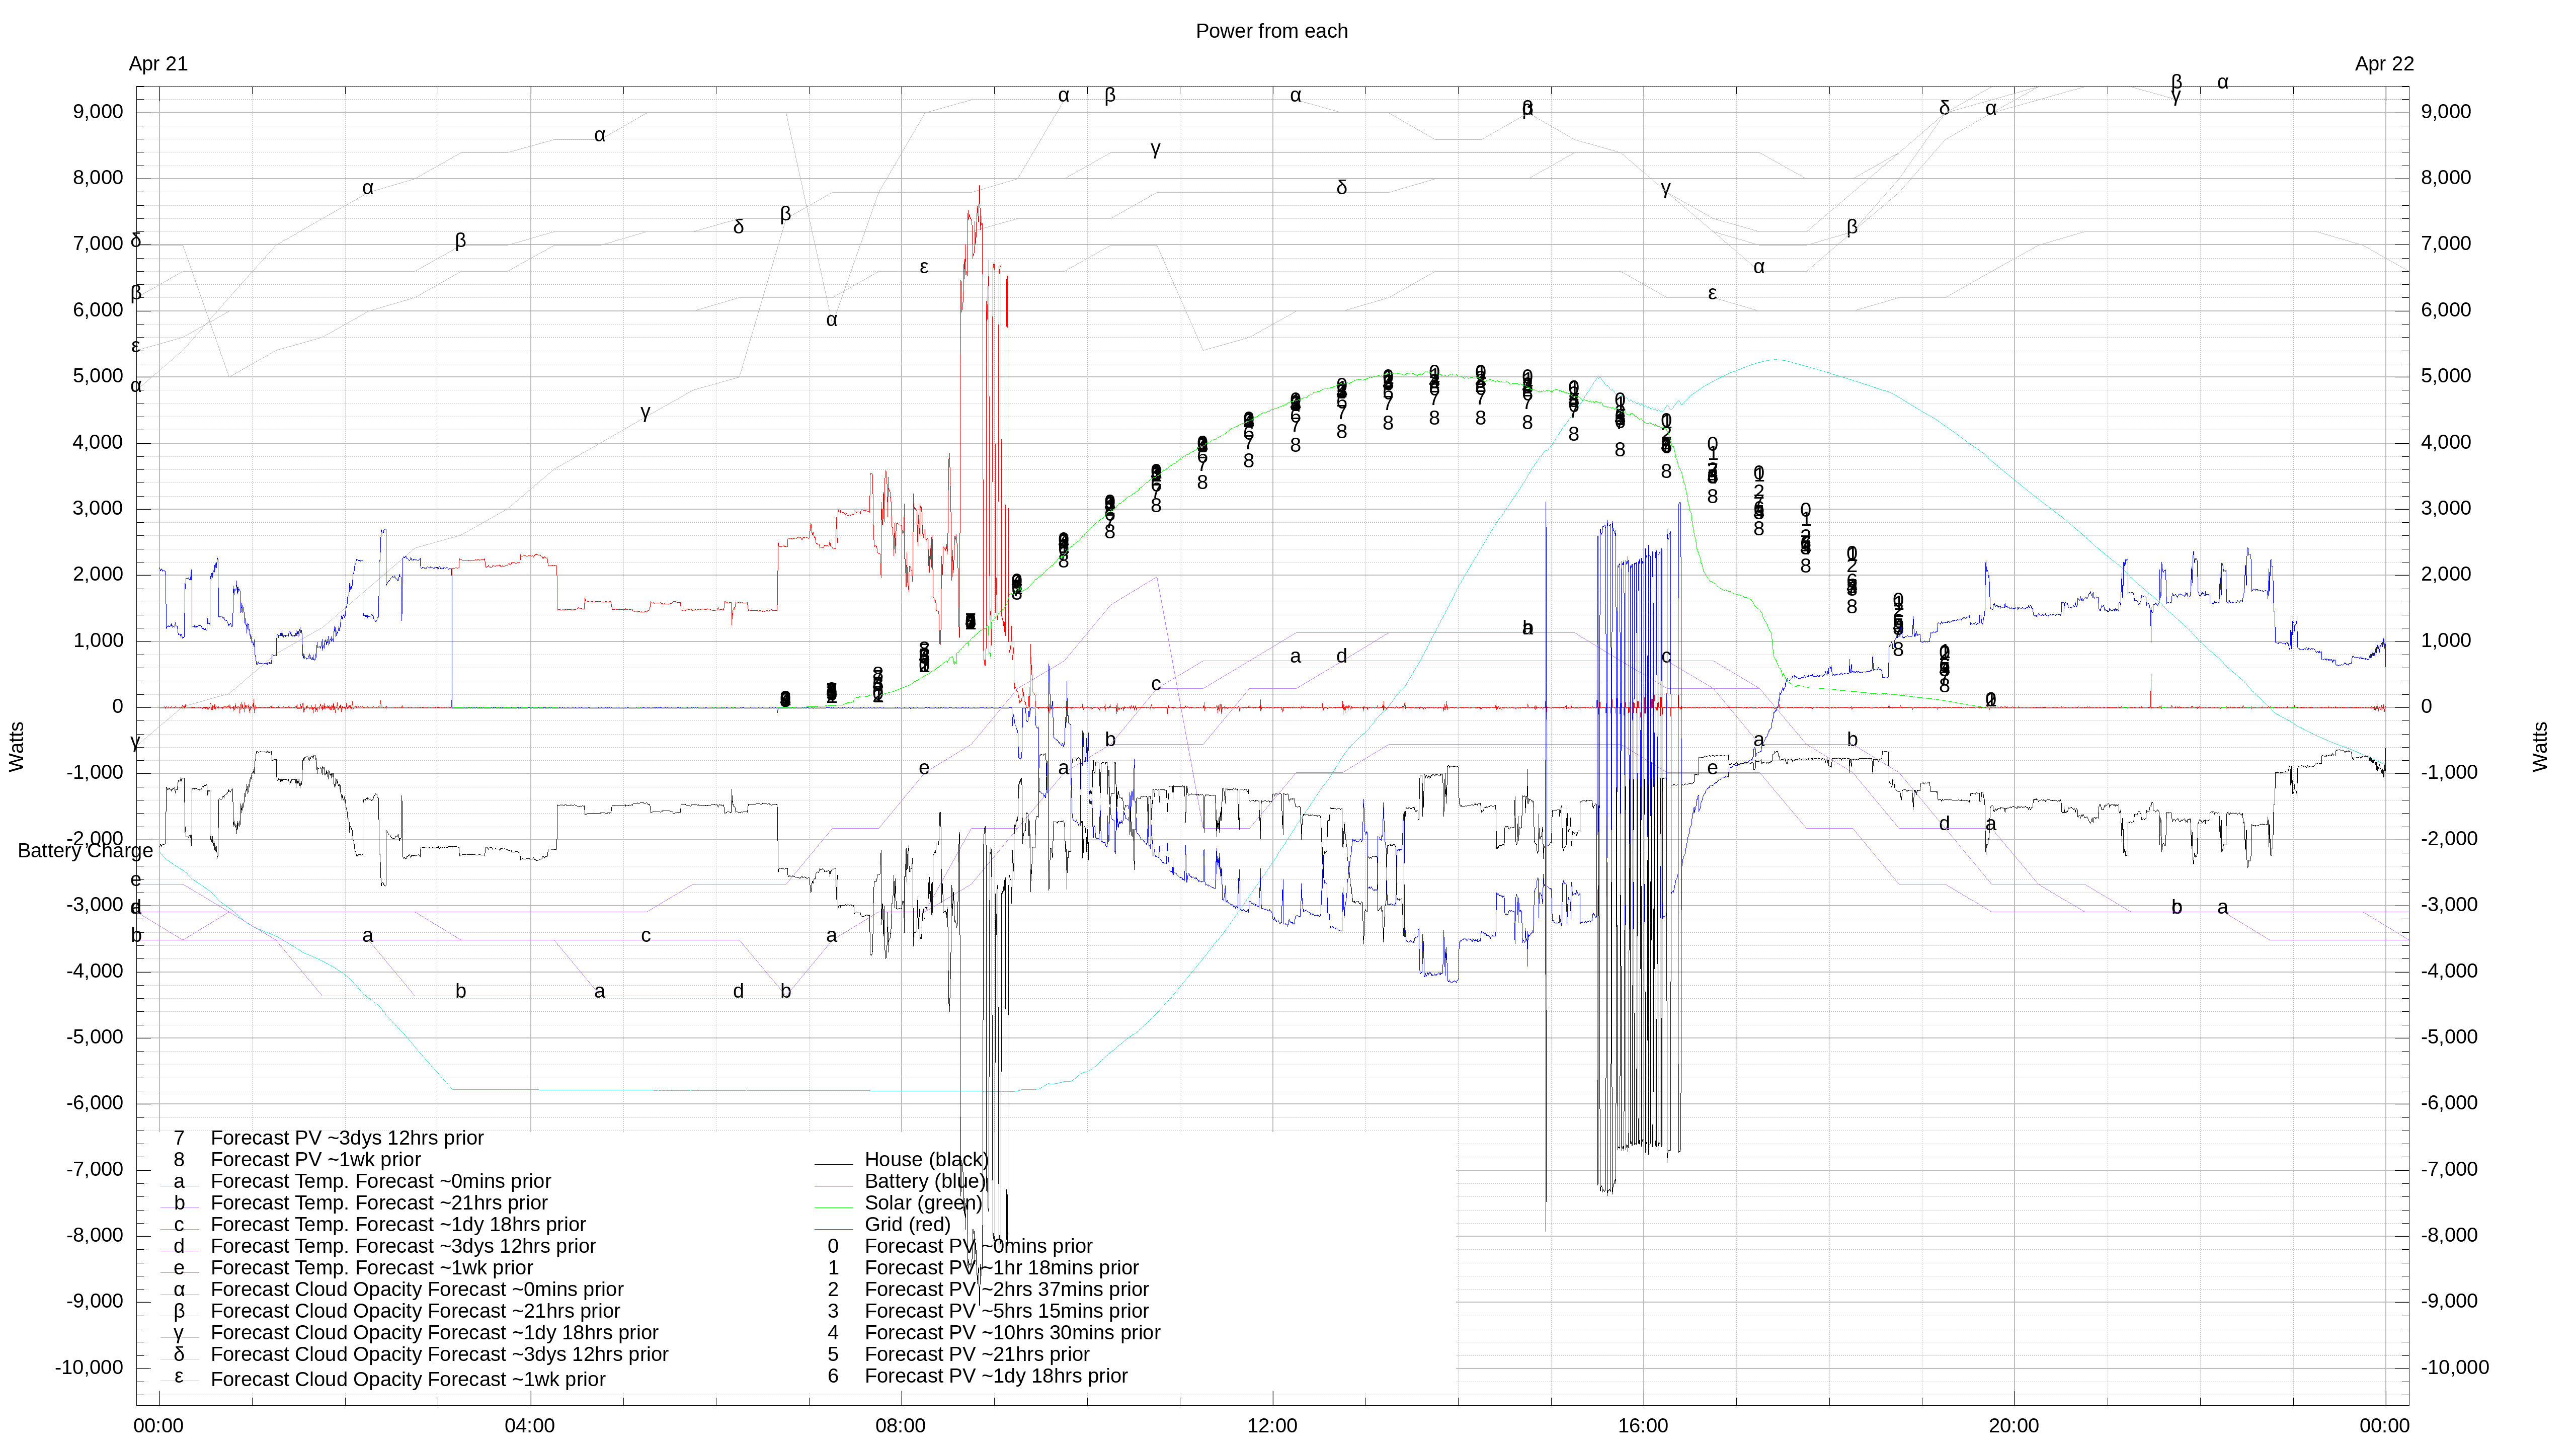This screenshot has height=1449, width=2576.
Task: Choose 'Forecast Cloud Opacity Forecast ~3dys 12hrs prior'
Action: pyautogui.click(x=439, y=1355)
